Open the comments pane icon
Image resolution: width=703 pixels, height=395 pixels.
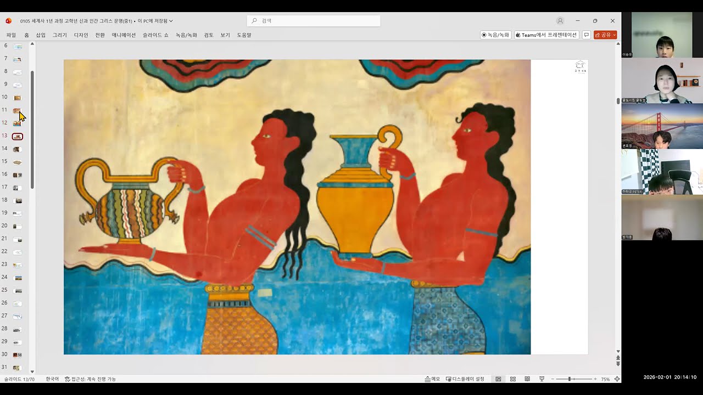(587, 35)
